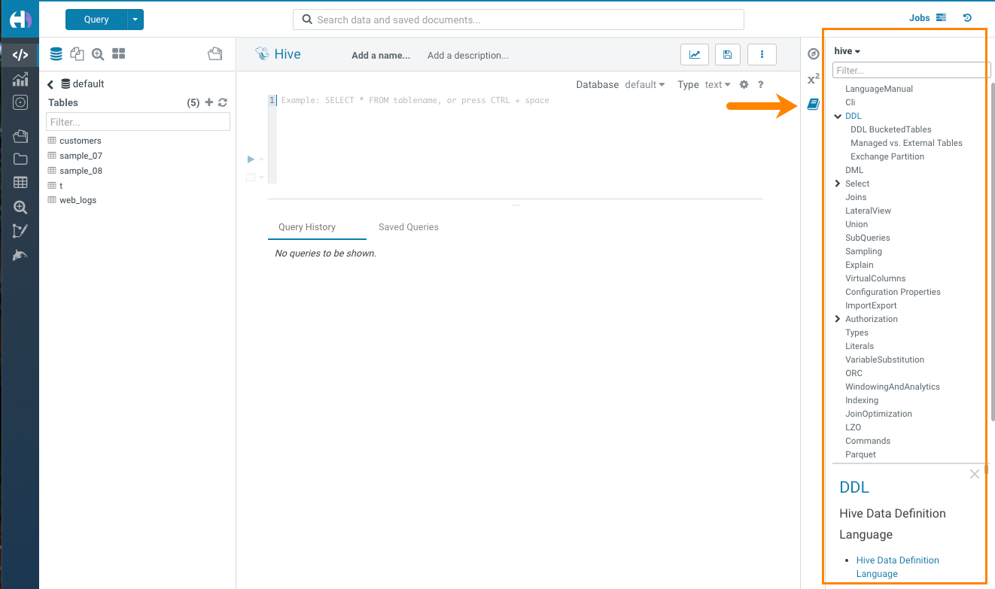Image resolution: width=995 pixels, height=589 pixels.
Task: Open the functions x² panel icon
Action: pos(813,79)
